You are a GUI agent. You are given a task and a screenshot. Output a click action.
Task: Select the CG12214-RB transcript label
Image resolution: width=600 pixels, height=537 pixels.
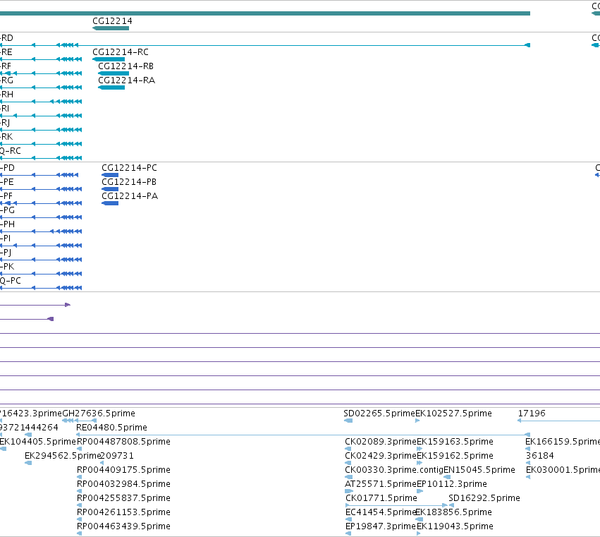(x=126, y=66)
